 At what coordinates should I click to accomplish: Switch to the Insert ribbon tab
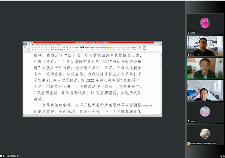(33, 44)
